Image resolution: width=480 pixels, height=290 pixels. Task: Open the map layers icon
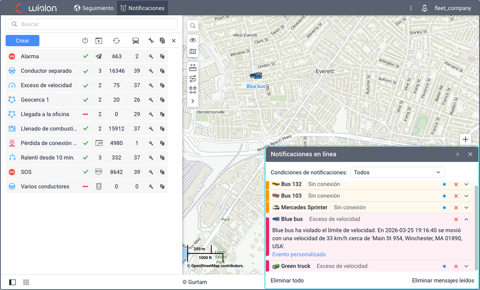193,51
